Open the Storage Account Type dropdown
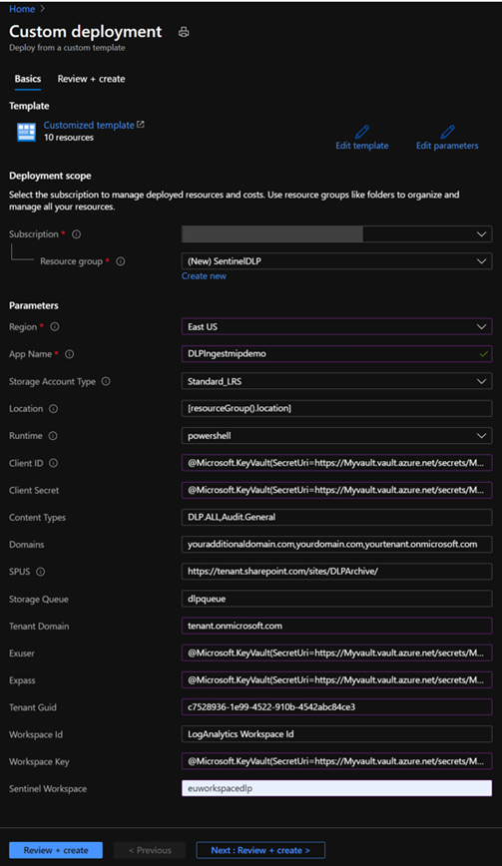 (x=336, y=382)
